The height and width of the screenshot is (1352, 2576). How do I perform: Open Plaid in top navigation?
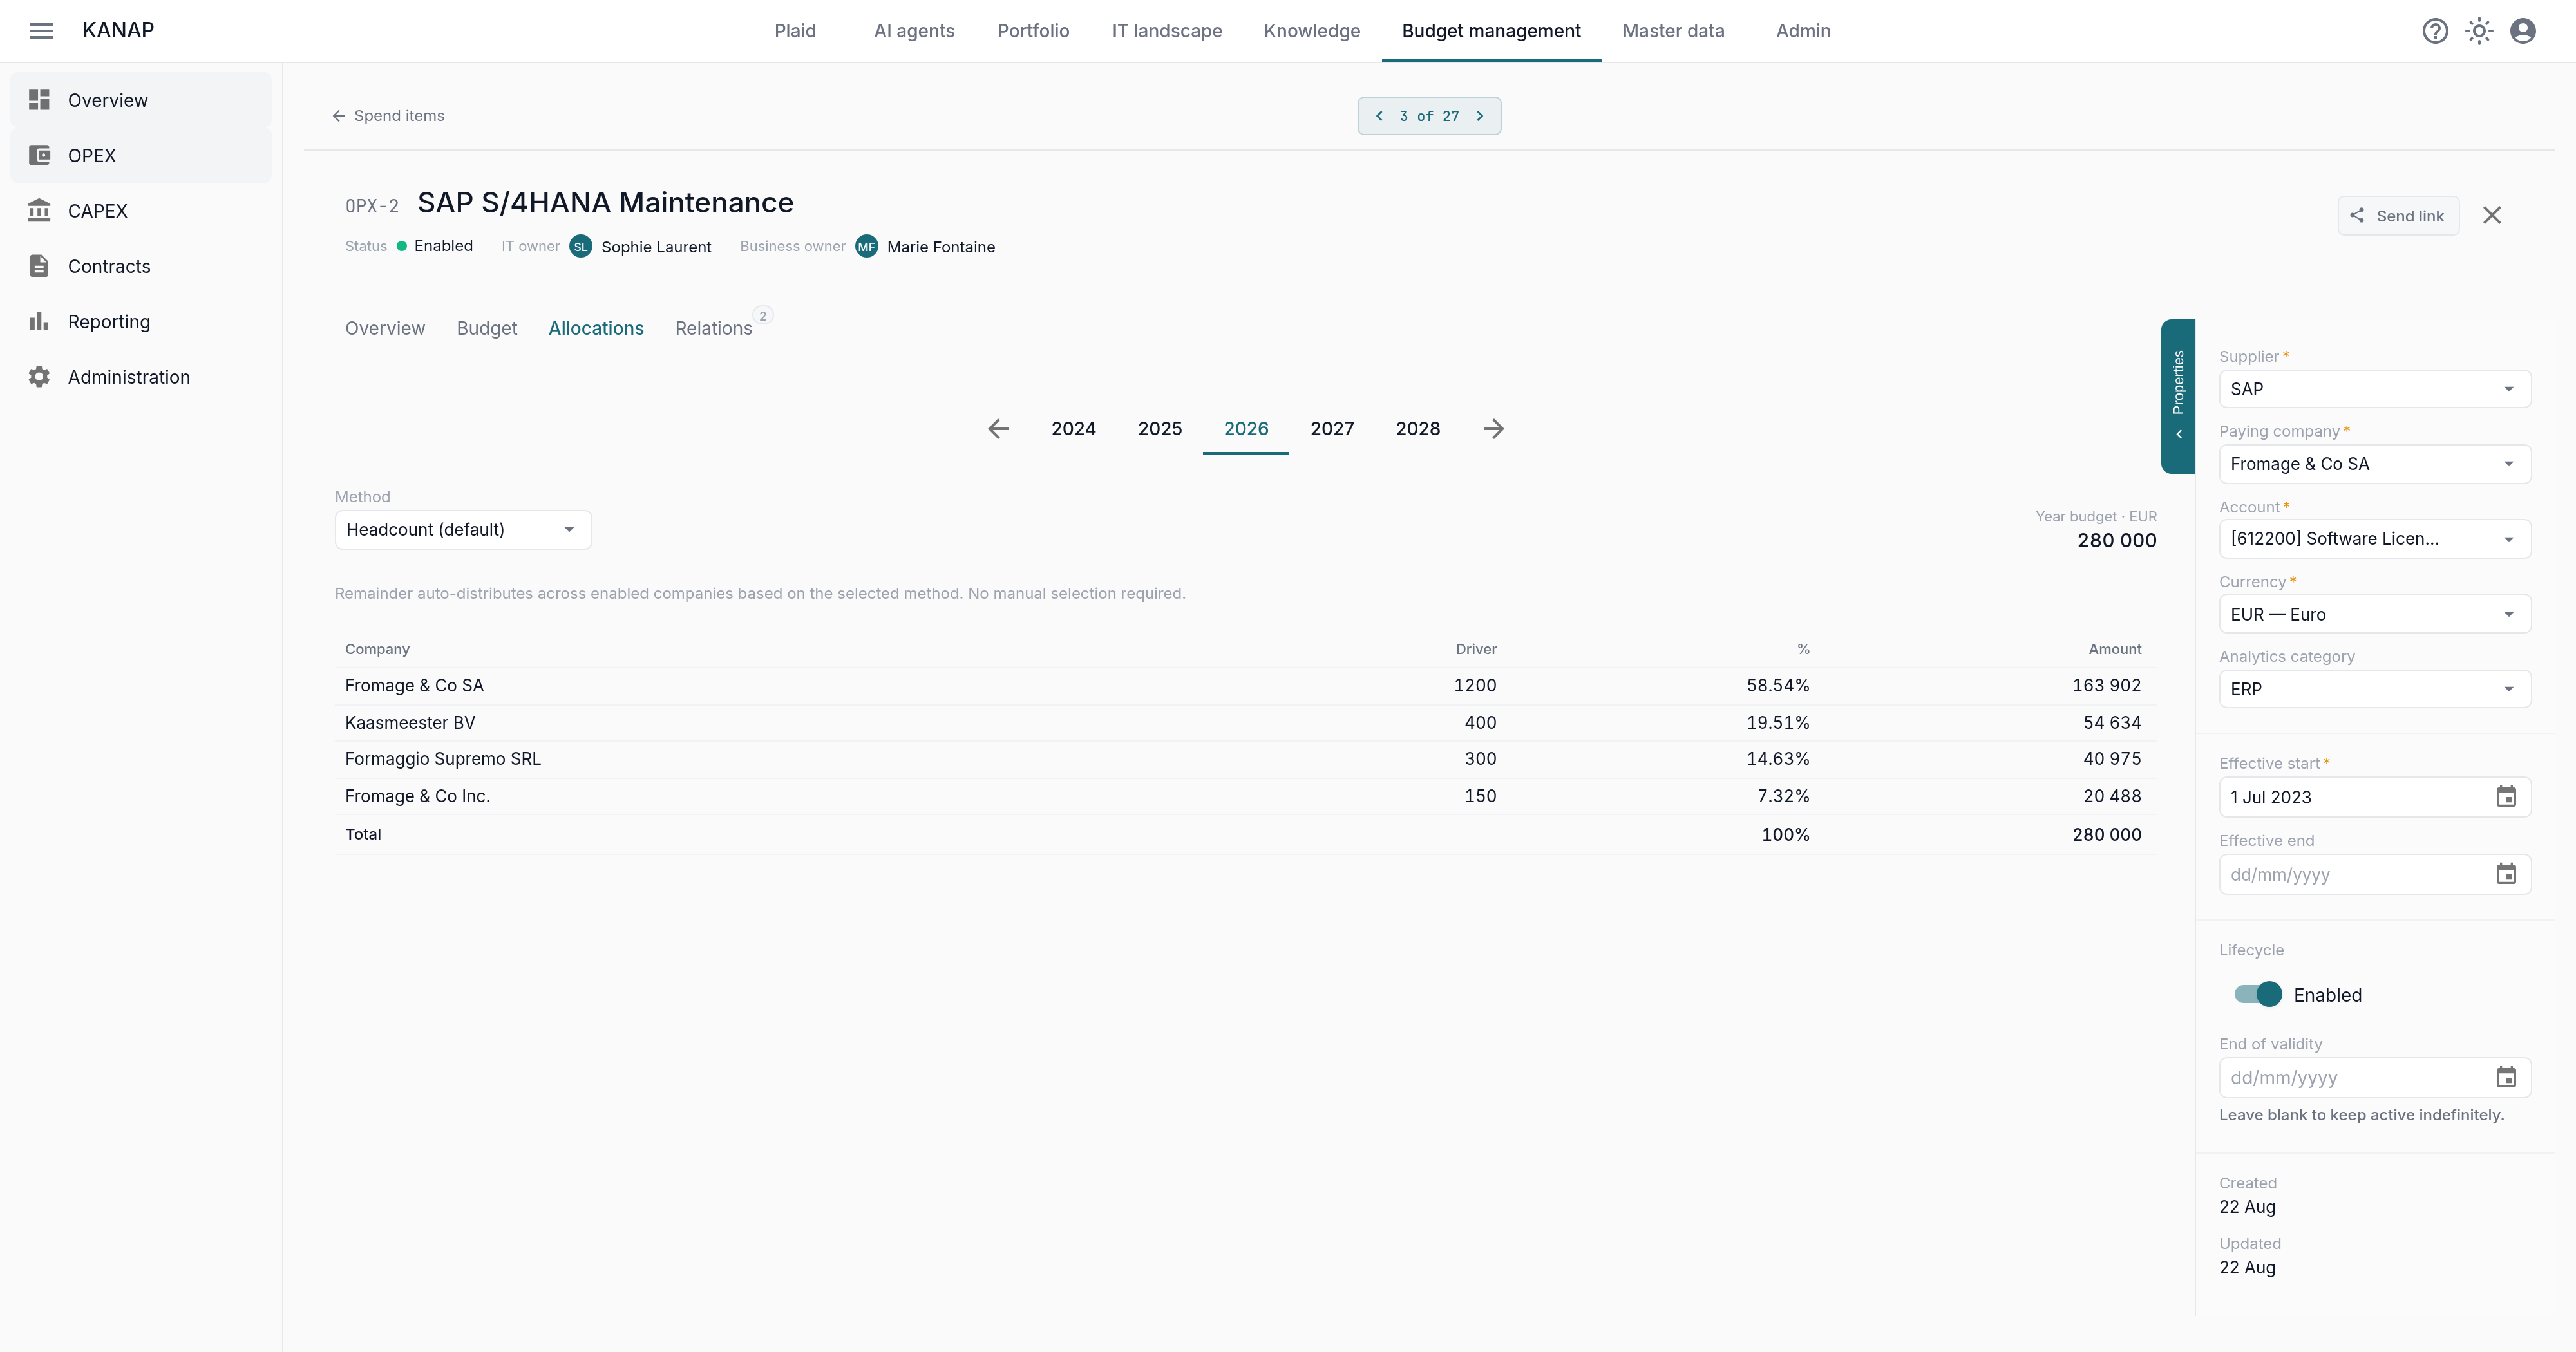click(795, 31)
